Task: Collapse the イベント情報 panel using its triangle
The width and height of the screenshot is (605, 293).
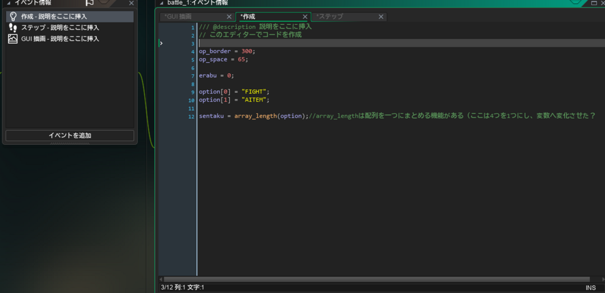Action: [8, 3]
